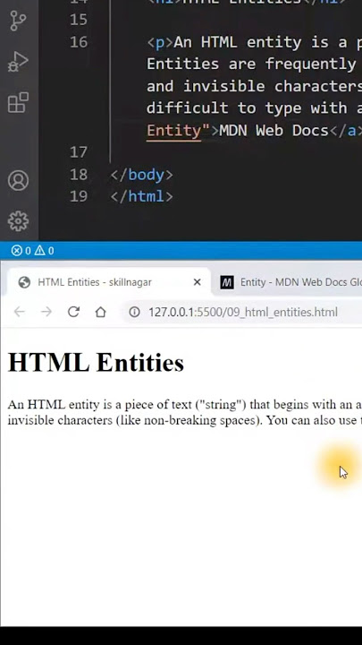
Task: Click line number 18 in the editor gutter
Action: pos(79,175)
